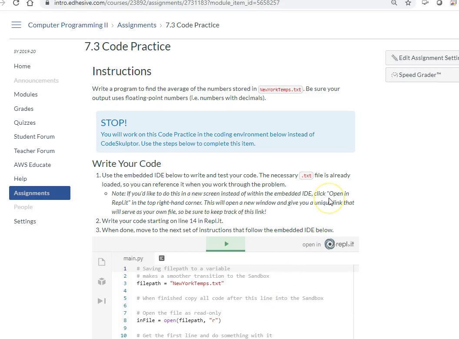Open Grades in course sidebar
This screenshot has width=459, height=339.
[23, 109]
